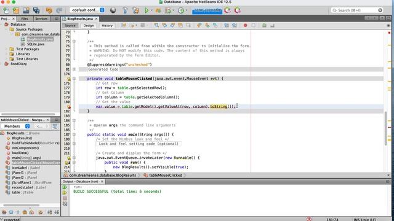Viewport: 394px width, 221px height.
Task: Toggle the fifth Navigator filter button
Action: (31, 212)
